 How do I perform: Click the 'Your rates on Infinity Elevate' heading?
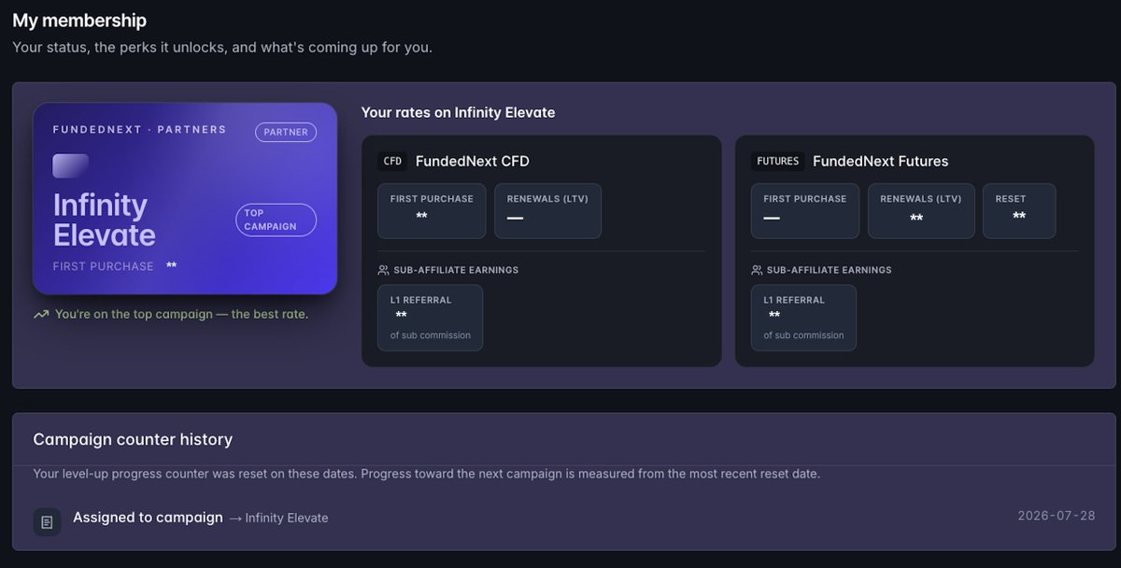pos(459,113)
